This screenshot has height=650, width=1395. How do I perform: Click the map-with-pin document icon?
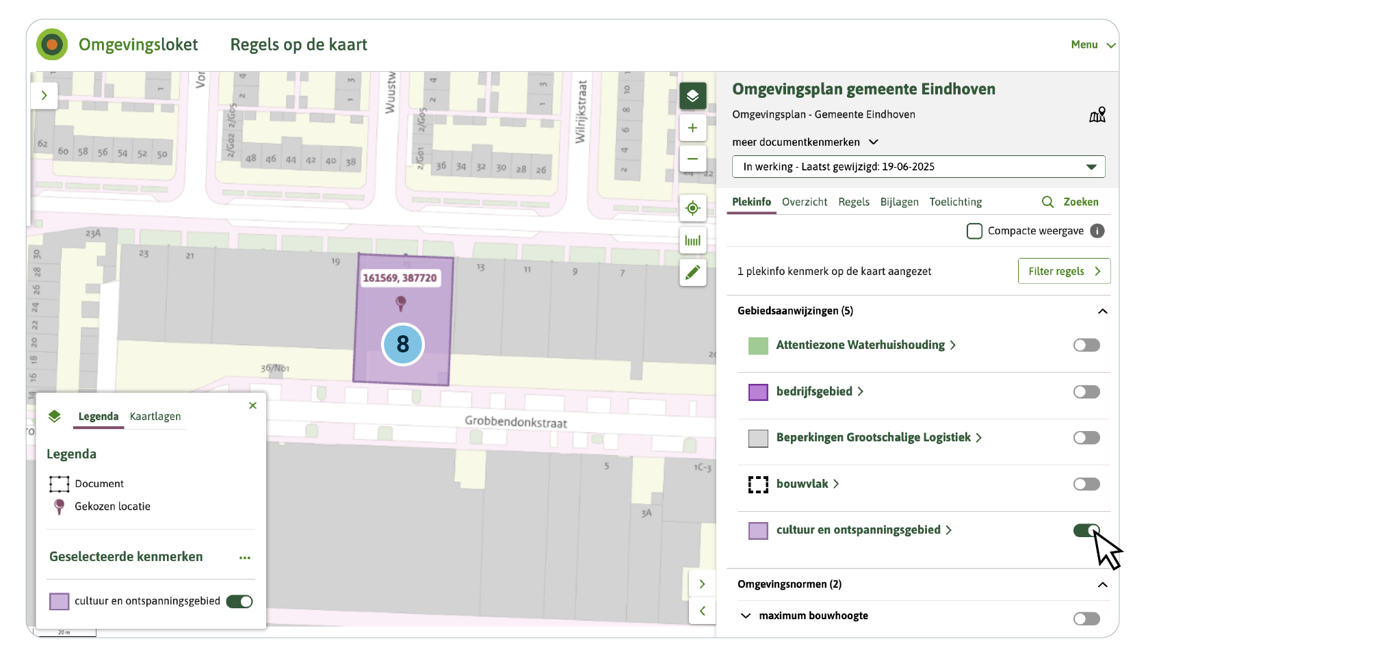1097,115
